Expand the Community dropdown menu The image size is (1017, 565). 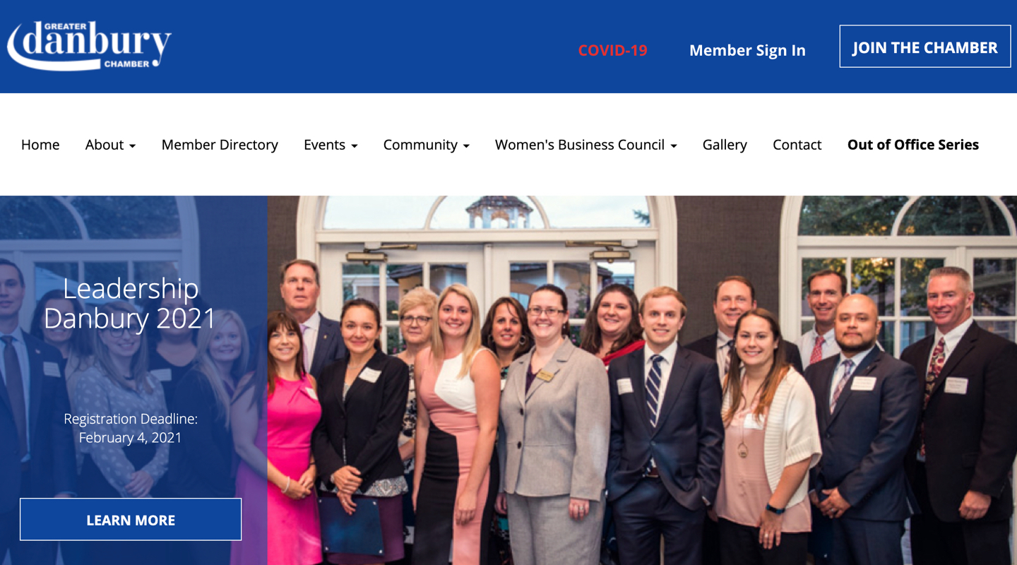click(x=426, y=145)
